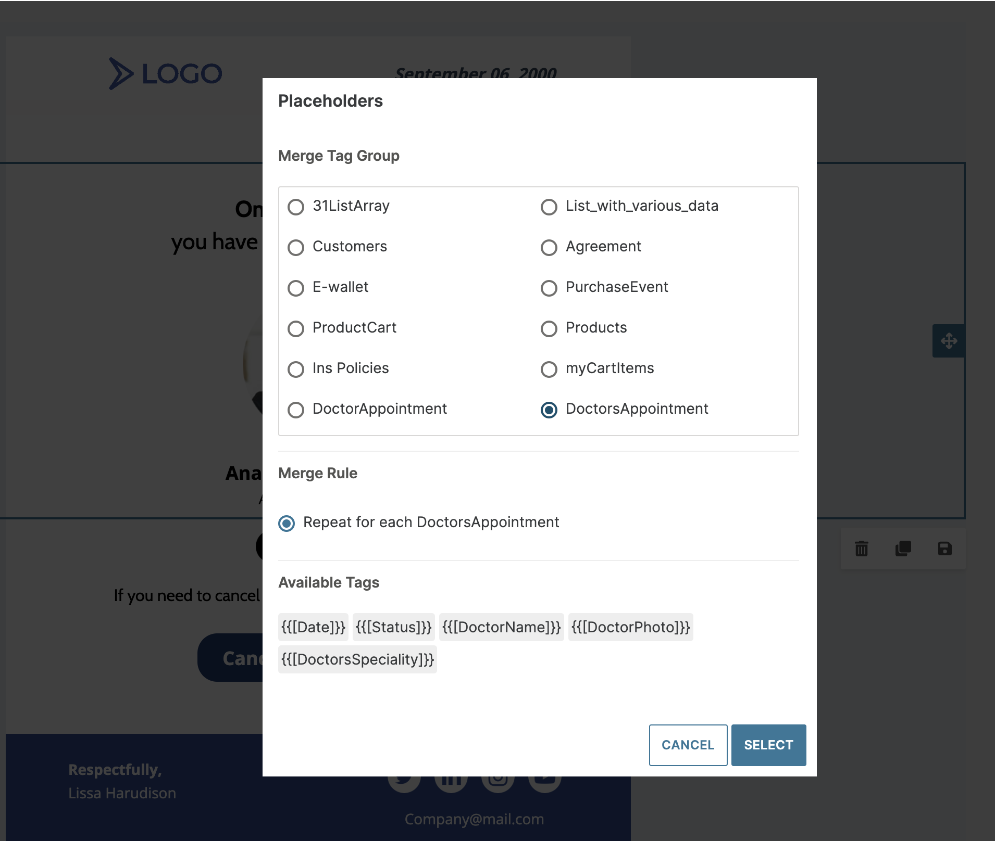
Task: Insert the Date merge tag
Action: pyautogui.click(x=313, y=627)
